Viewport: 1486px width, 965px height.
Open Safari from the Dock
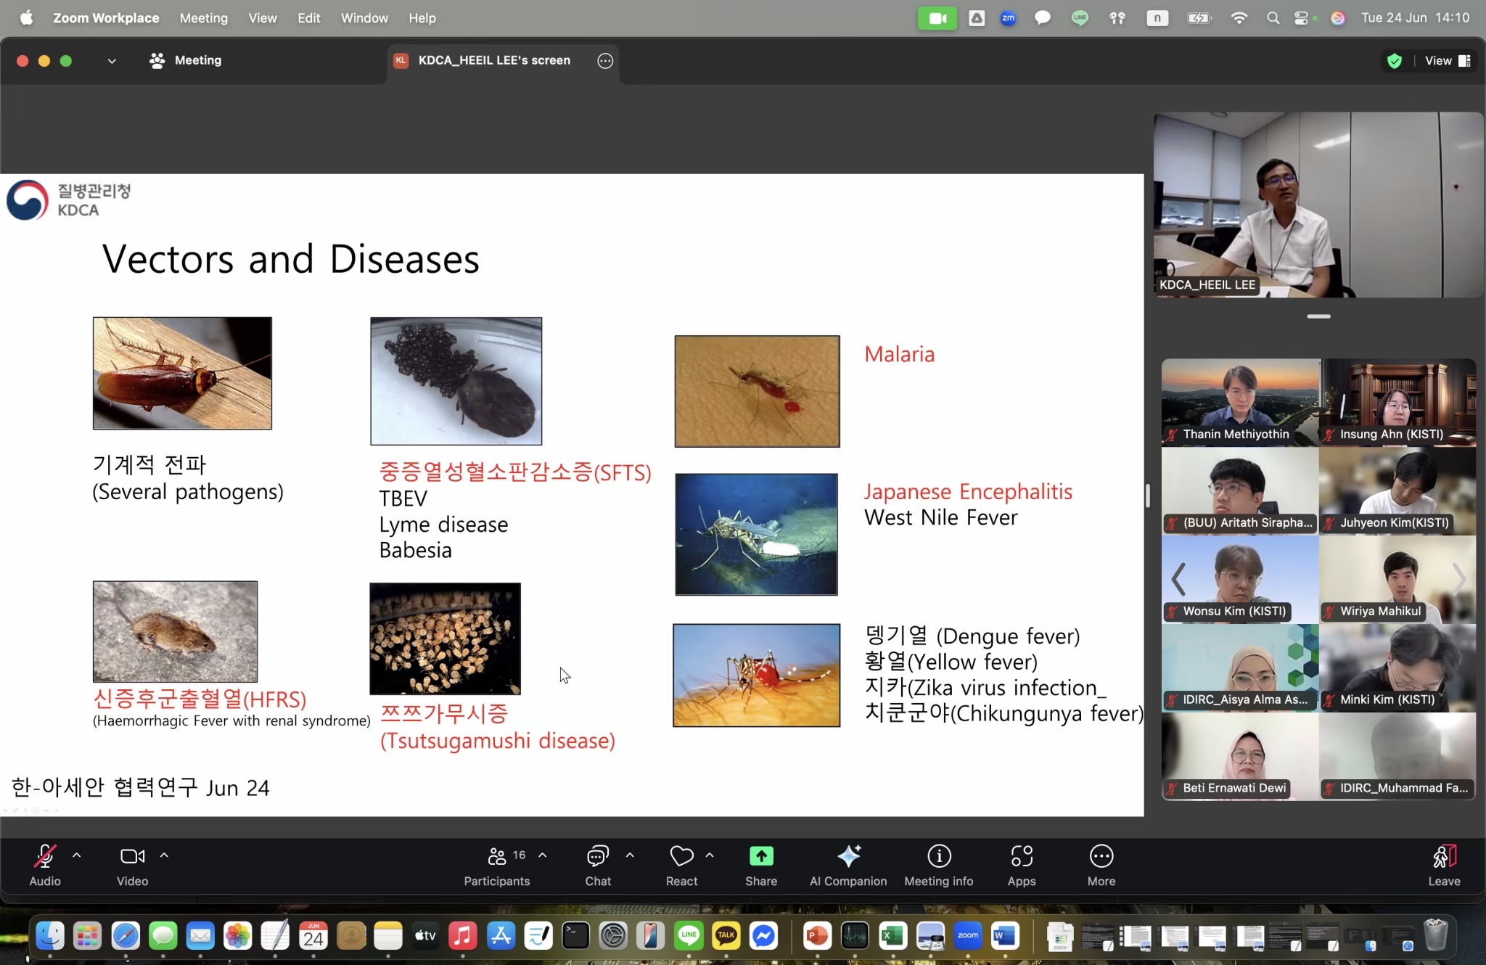(x=126, y=936)
